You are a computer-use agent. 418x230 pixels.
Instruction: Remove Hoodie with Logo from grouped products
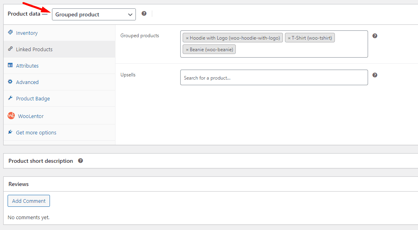pos(187,38)
